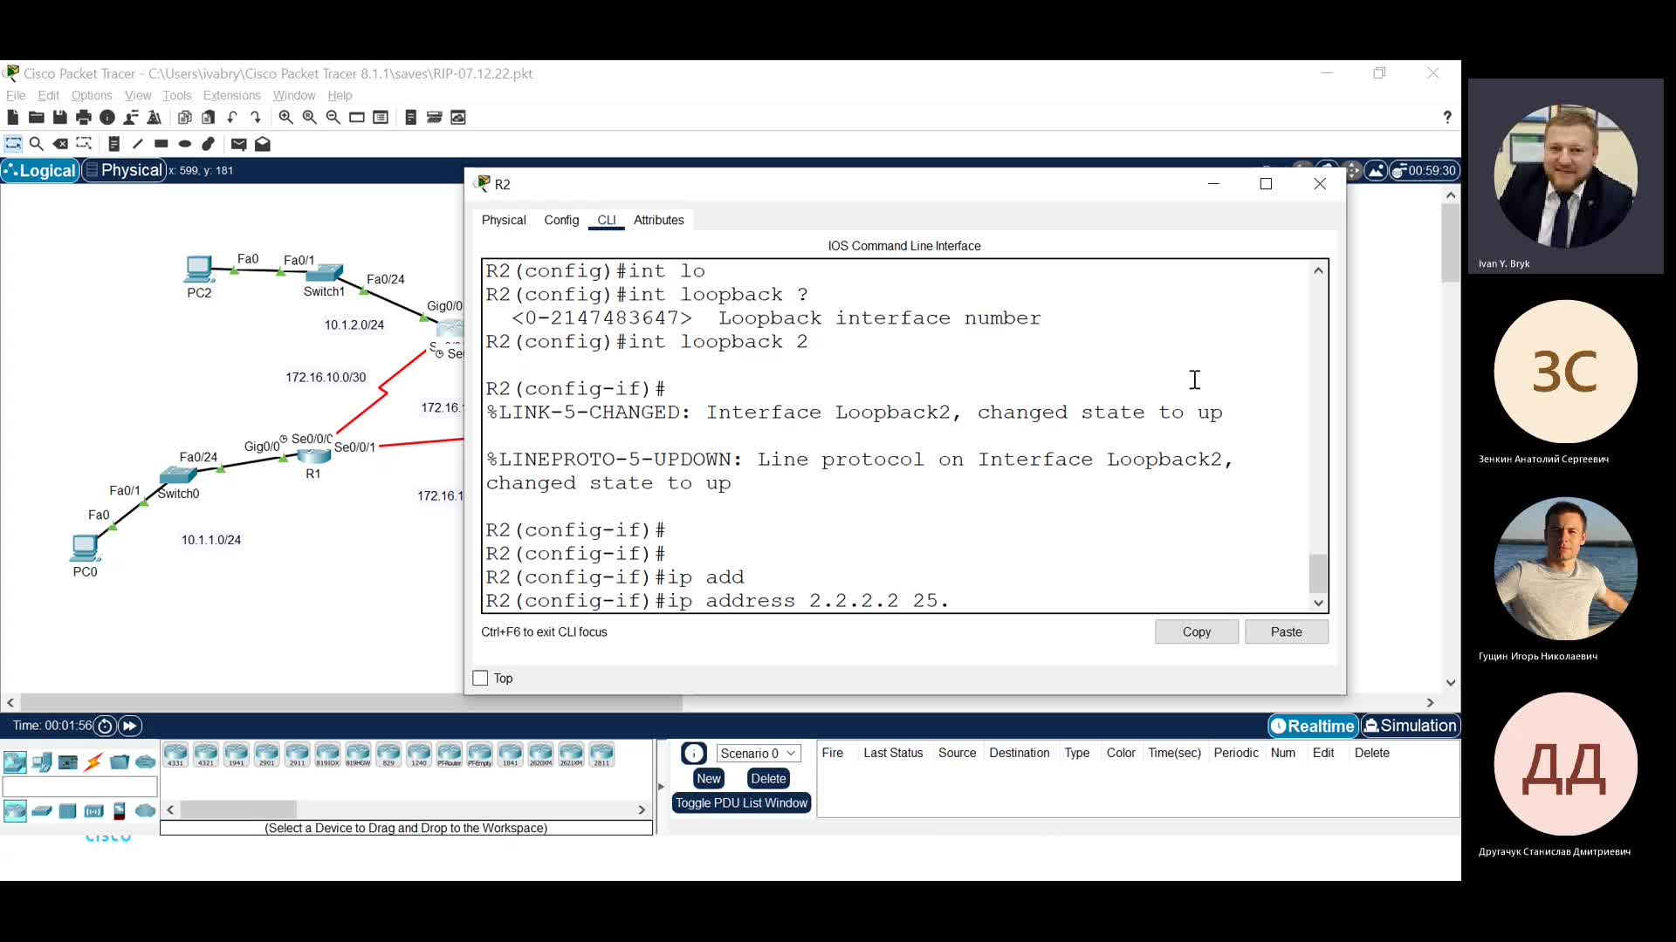Image resolution: width=1676 pixels, height=942 pixels.
Task: Select the 2911 router device
Action: coord(298,755)
